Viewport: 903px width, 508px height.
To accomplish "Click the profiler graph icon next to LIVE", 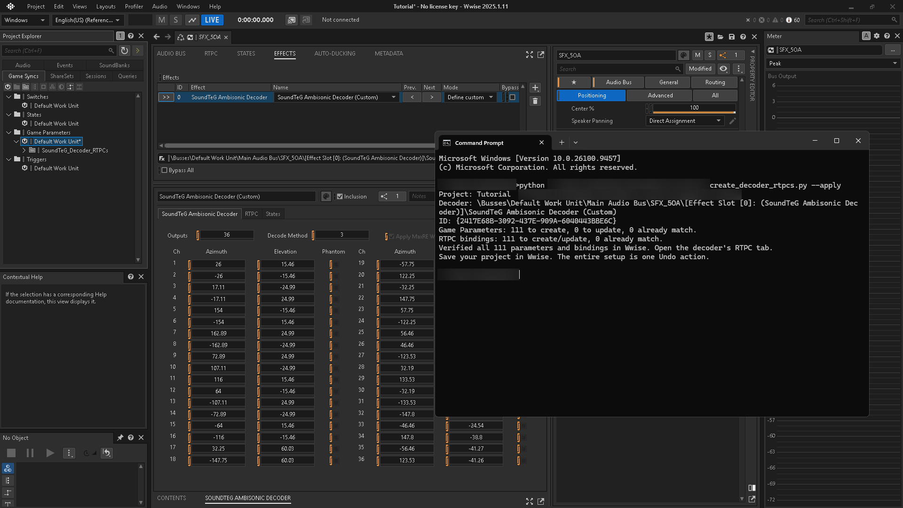I will (x=192, y=20).
